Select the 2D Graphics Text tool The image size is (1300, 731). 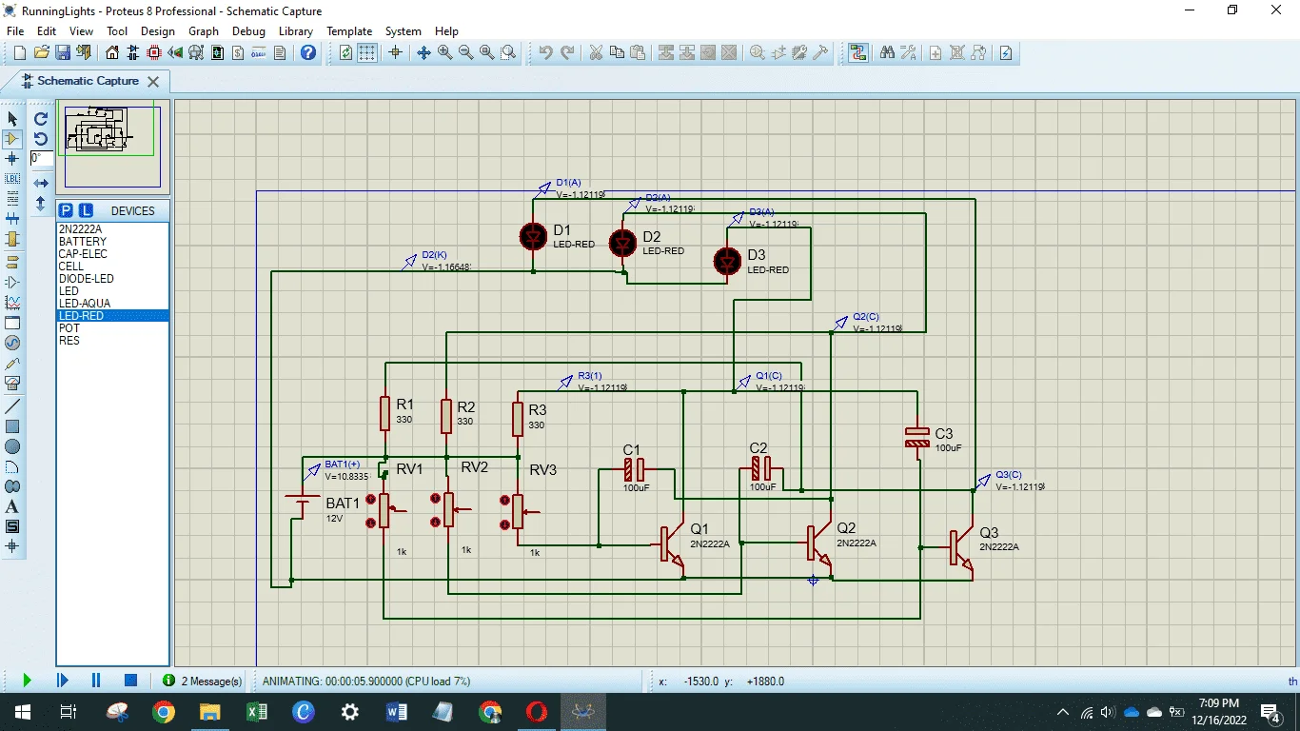tap(12, 506)
